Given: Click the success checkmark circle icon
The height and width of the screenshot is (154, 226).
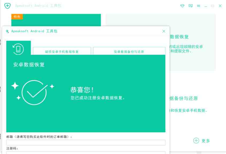Looking at the screenshot, I should 34,92.
